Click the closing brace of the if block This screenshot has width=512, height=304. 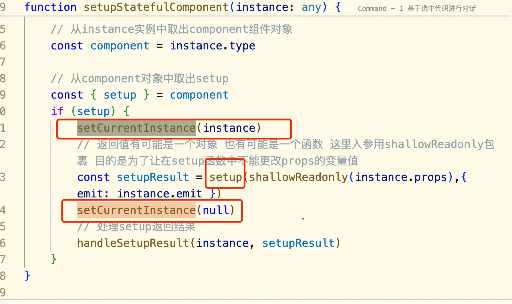tap(54, 259)
